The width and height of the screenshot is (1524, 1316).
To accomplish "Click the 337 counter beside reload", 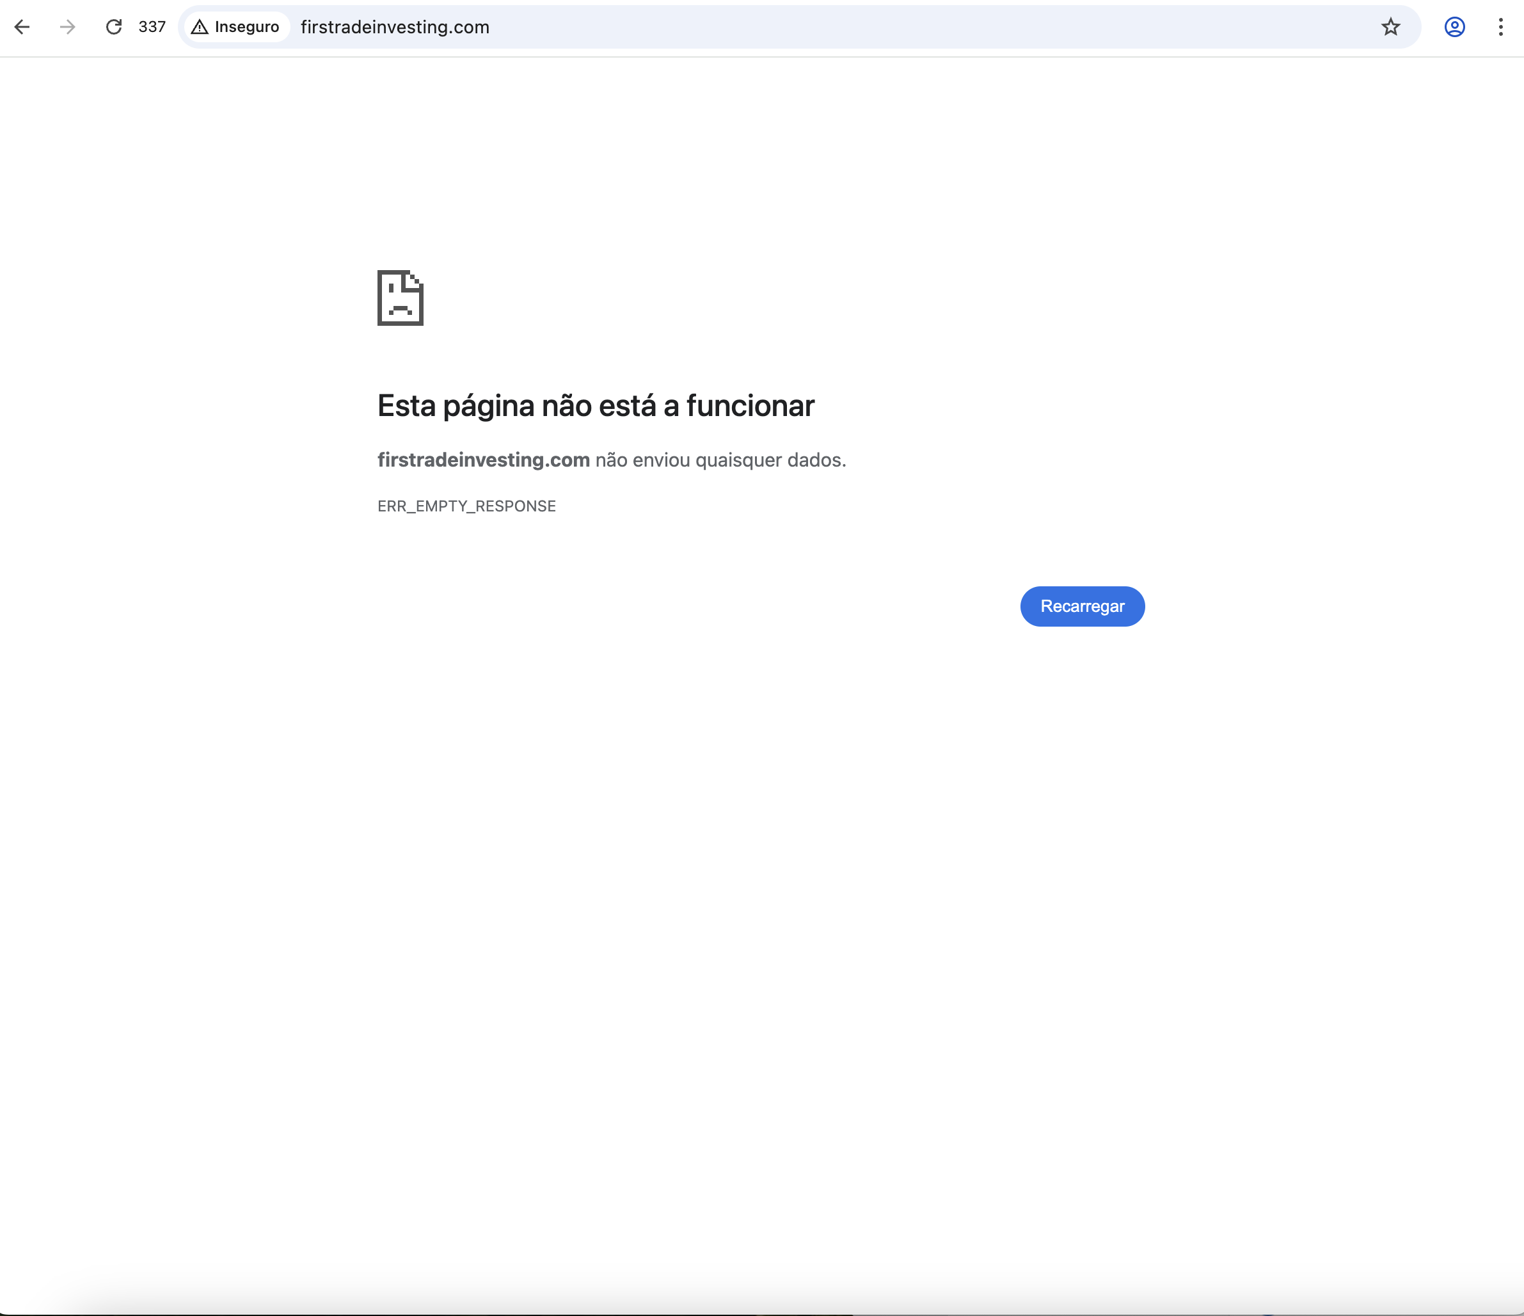I will pyautogui.click(x=152, y=28).
